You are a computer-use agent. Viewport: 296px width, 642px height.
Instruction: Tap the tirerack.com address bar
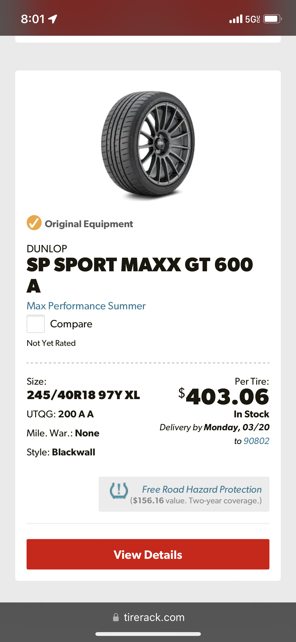[154, 617]
